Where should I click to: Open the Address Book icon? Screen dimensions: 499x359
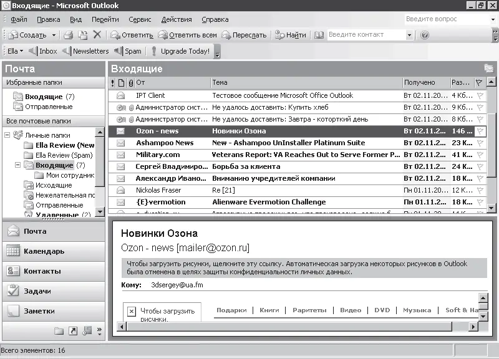[x=319, y=35]
